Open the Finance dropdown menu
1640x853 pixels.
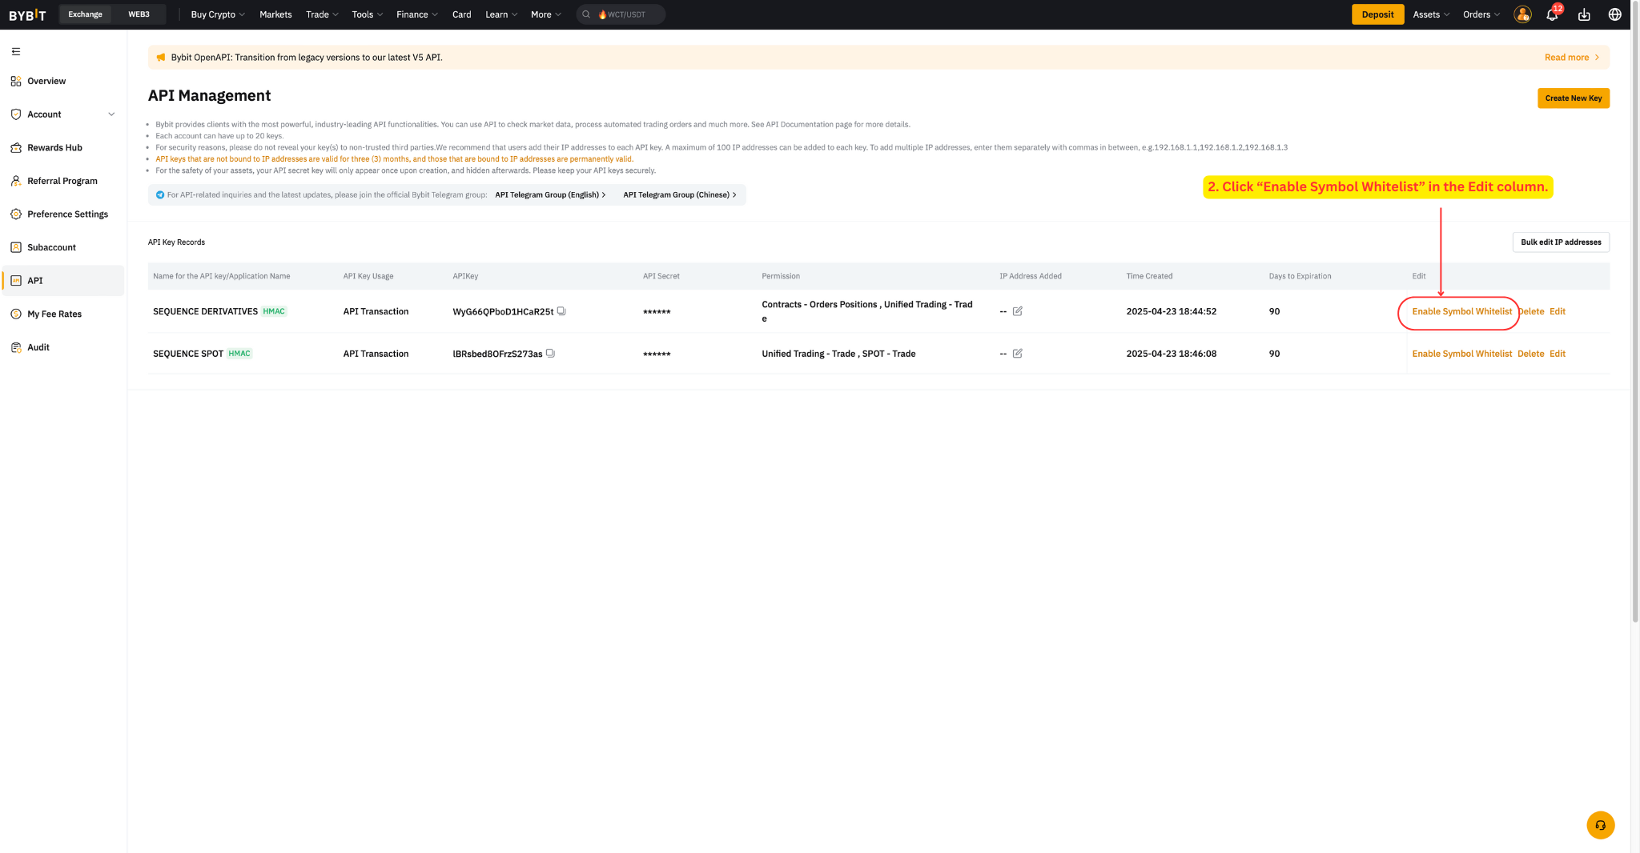[417, 14]
